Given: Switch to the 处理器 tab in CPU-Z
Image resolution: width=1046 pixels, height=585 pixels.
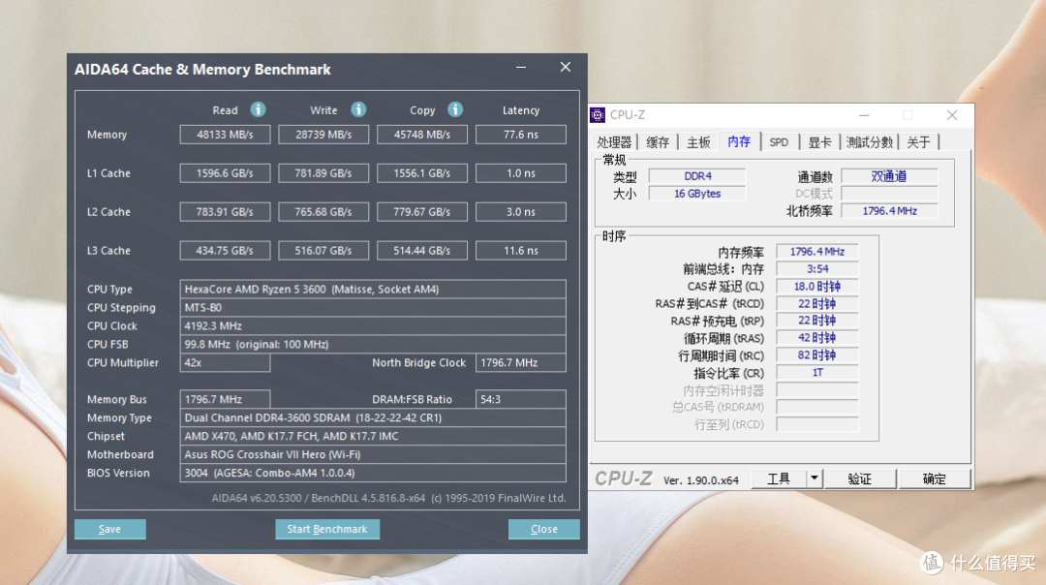Looking at the screenshot, I should pyautogui.click(x=614, y=142).
